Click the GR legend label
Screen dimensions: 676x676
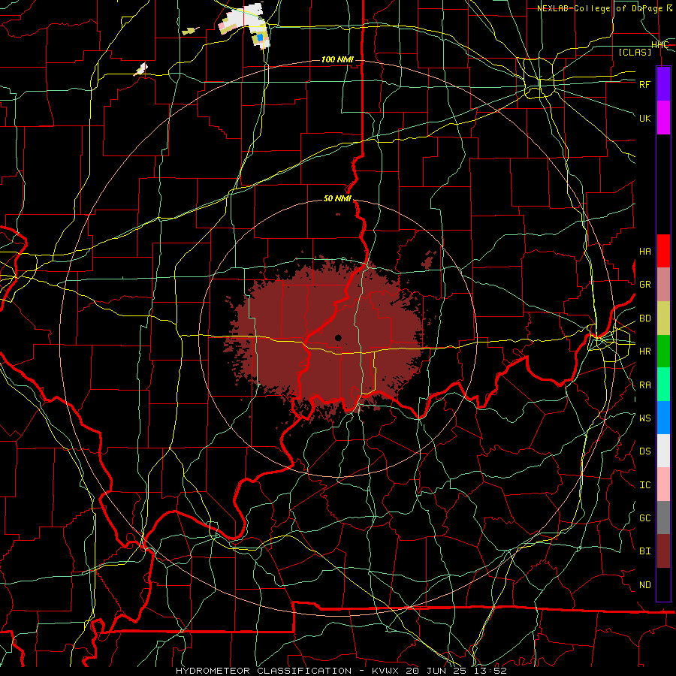click(644, 285)
